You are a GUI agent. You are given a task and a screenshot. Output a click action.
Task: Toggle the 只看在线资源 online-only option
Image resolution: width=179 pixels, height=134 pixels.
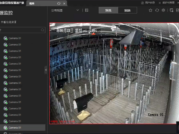pos(9,22)
